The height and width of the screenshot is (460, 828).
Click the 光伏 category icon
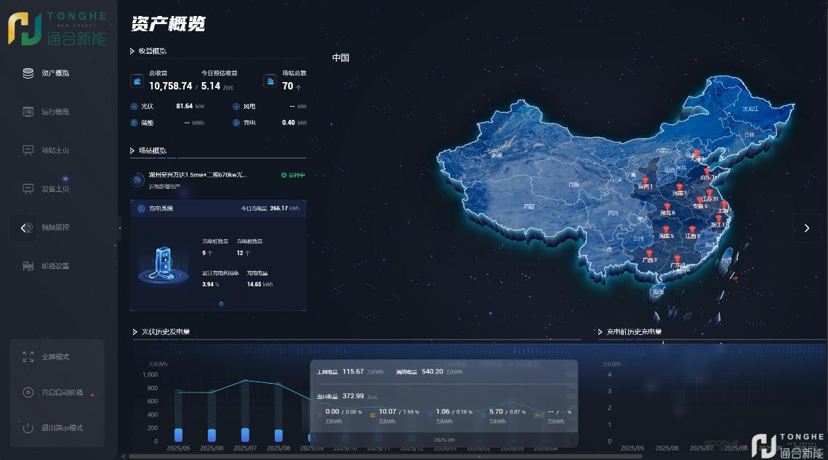[x=134, y=106]
